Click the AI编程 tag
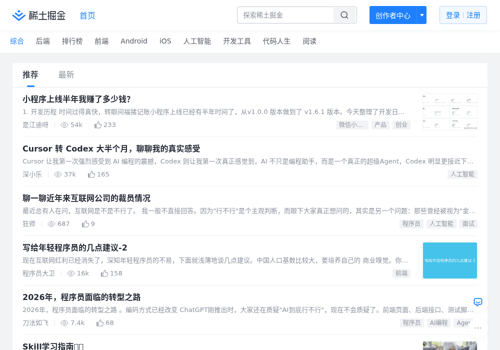This screenshot has width=500, height=350. coord(439,323)
